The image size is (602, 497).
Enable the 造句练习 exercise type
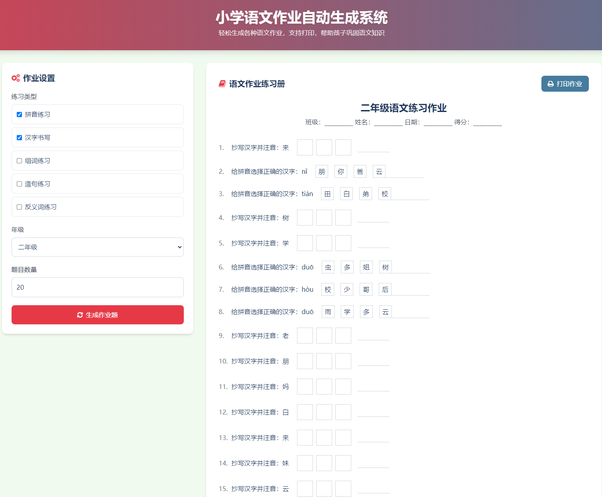point(19,184)
